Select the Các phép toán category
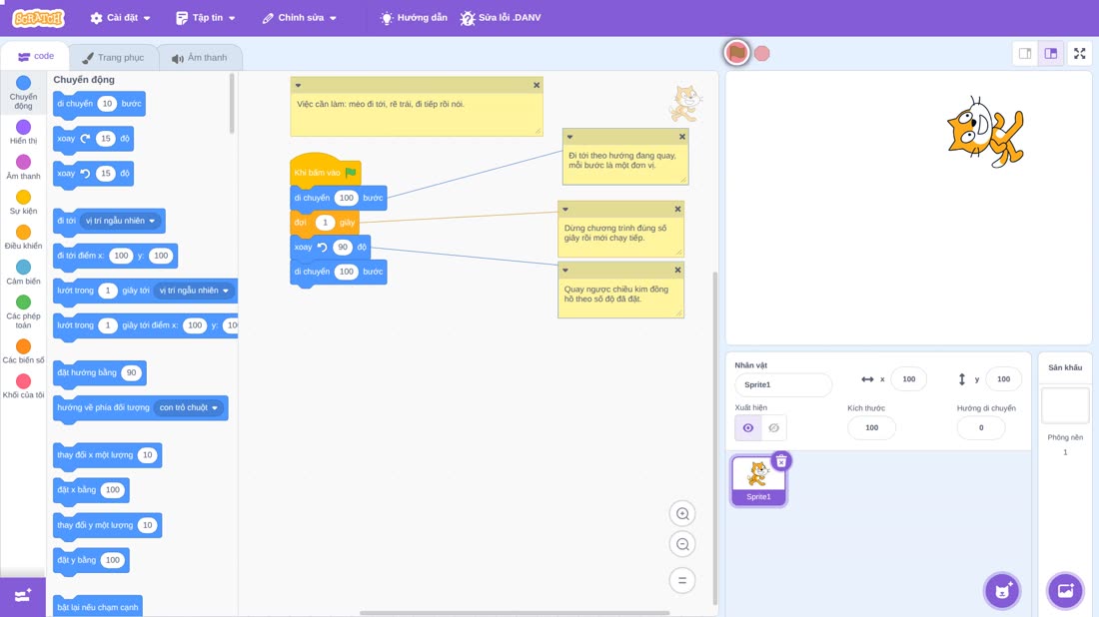 (x=23, y=311)
